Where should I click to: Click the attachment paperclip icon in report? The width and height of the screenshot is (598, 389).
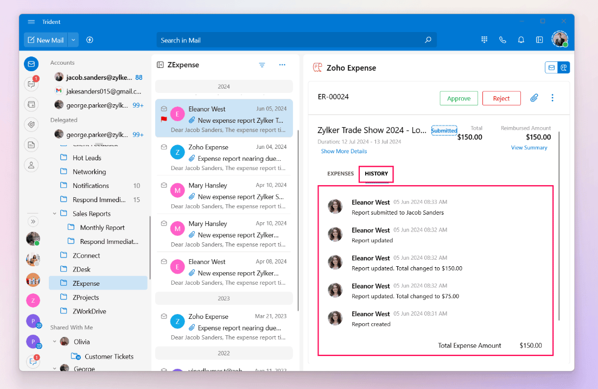534,98
